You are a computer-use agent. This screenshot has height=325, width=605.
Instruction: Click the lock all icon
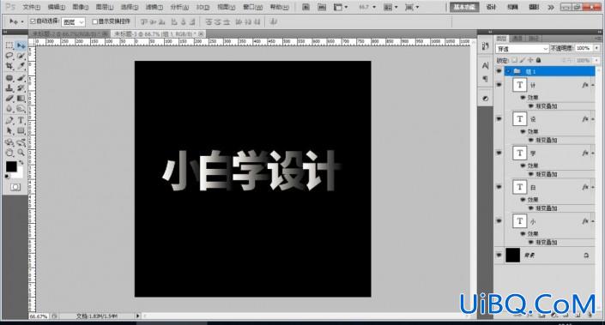click(x=538, y=60)
